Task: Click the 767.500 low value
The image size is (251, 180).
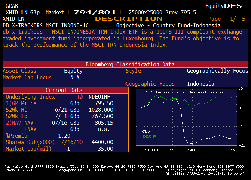Action: [x=102, y=116]
